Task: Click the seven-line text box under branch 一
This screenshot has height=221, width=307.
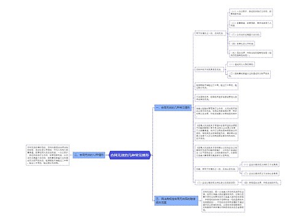Action: 217,131
